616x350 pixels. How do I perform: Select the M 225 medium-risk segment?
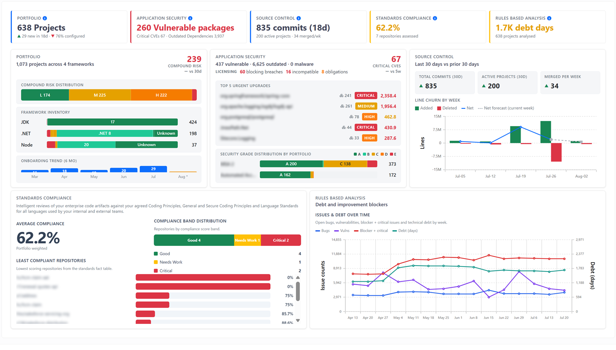pyautogui.click(x=100, y=95)
